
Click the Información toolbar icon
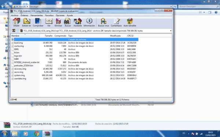[x=89, y=22]
